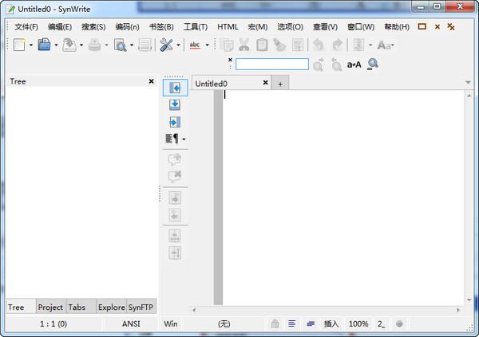Click the Aa change case icon
Viewport: 479px width, 337px height.
(x=386, y=45)
